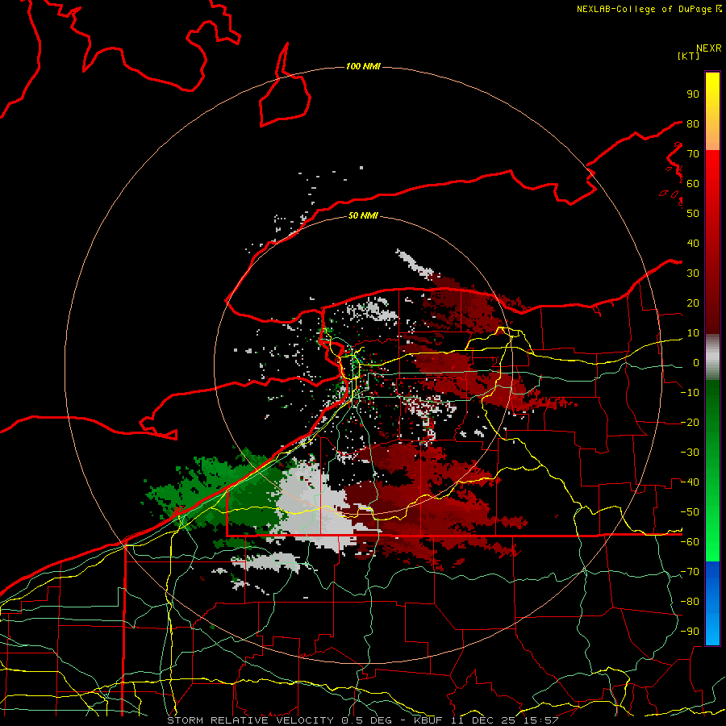726x726 pixels.
Task: Click the -60 value on the velocity scale
Action: tap(690, 542)
